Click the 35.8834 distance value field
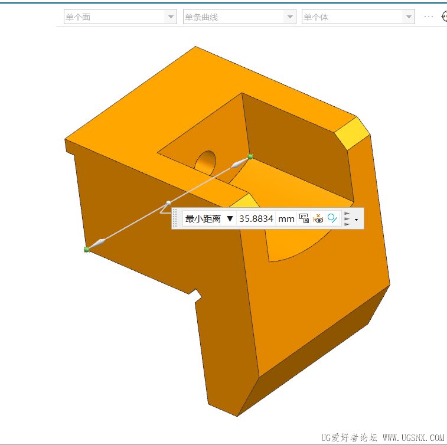The height and width of the screenshot is (445, 447). tap(256, 219)
